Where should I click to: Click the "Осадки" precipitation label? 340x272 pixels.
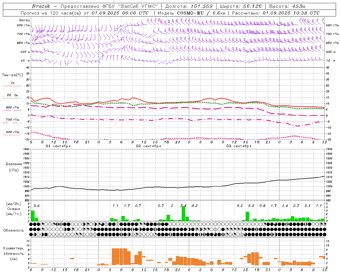[14, 209]
